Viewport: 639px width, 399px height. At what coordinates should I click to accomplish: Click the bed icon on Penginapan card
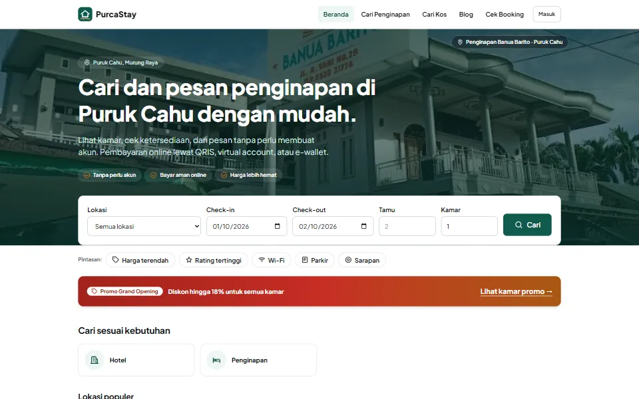(x=216, y=360)
